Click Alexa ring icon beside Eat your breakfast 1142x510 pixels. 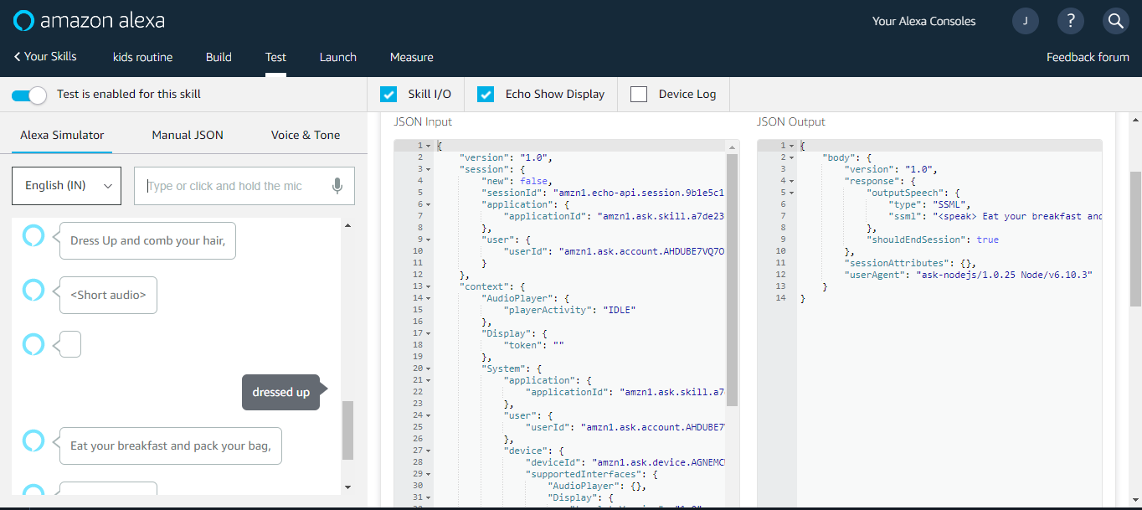coord(33,440)
